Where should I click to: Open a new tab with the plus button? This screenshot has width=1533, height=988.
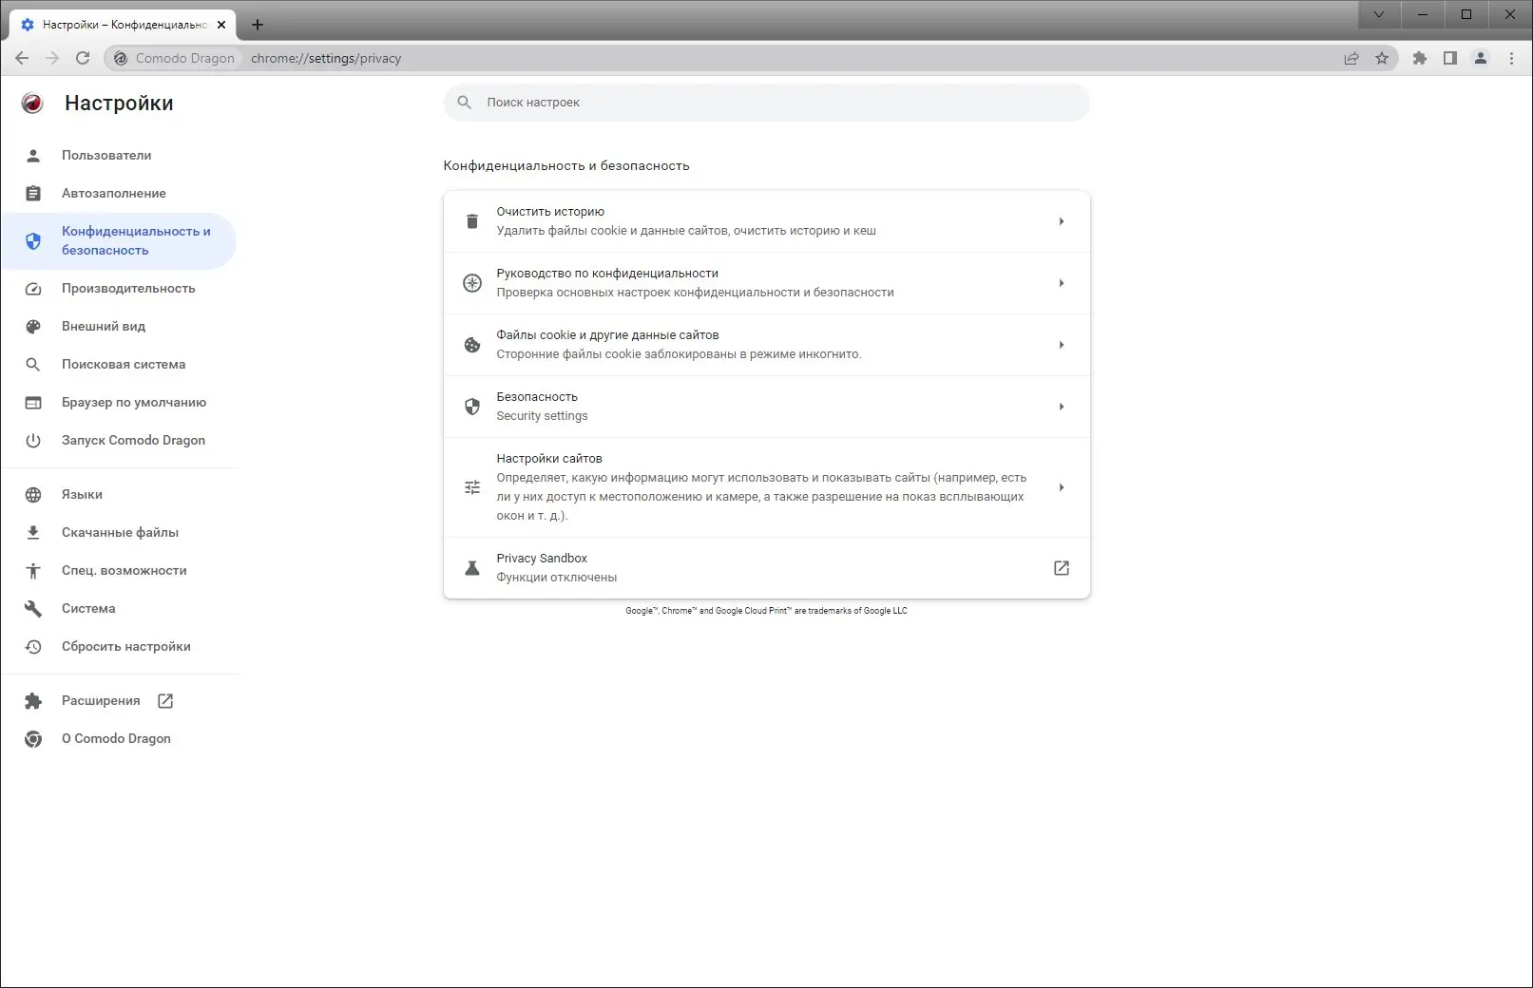click(258, 25)
